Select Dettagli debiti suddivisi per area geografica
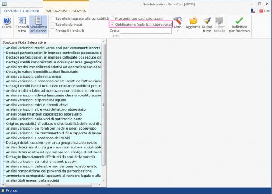This screenshot has width=272, height=194. [x=51, y=143]
